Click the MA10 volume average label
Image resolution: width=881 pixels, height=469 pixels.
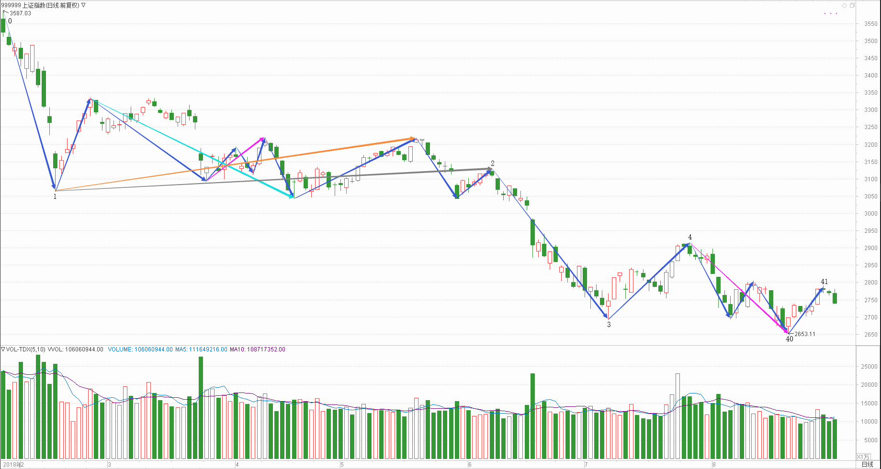point(258,349)
